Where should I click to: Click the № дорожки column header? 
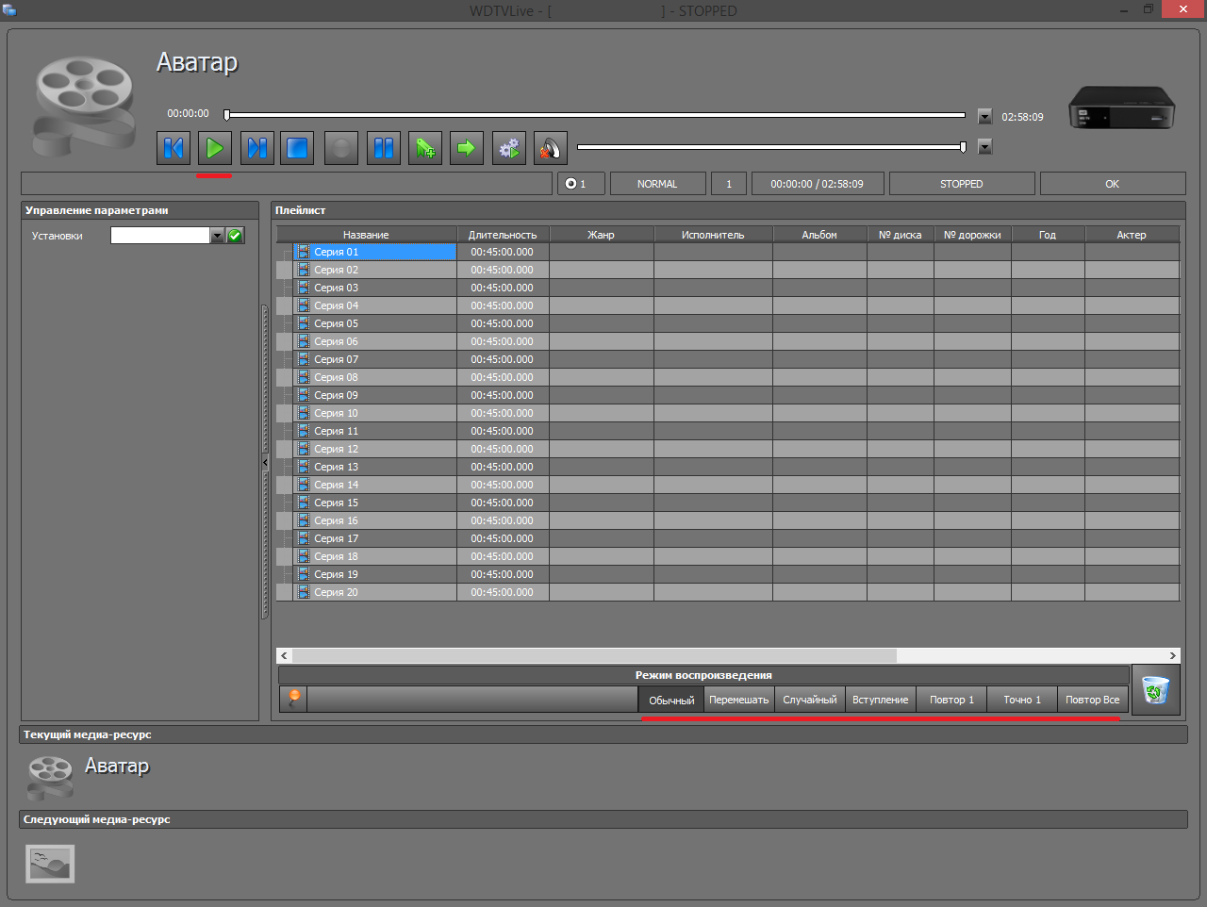tap(972, 235)
